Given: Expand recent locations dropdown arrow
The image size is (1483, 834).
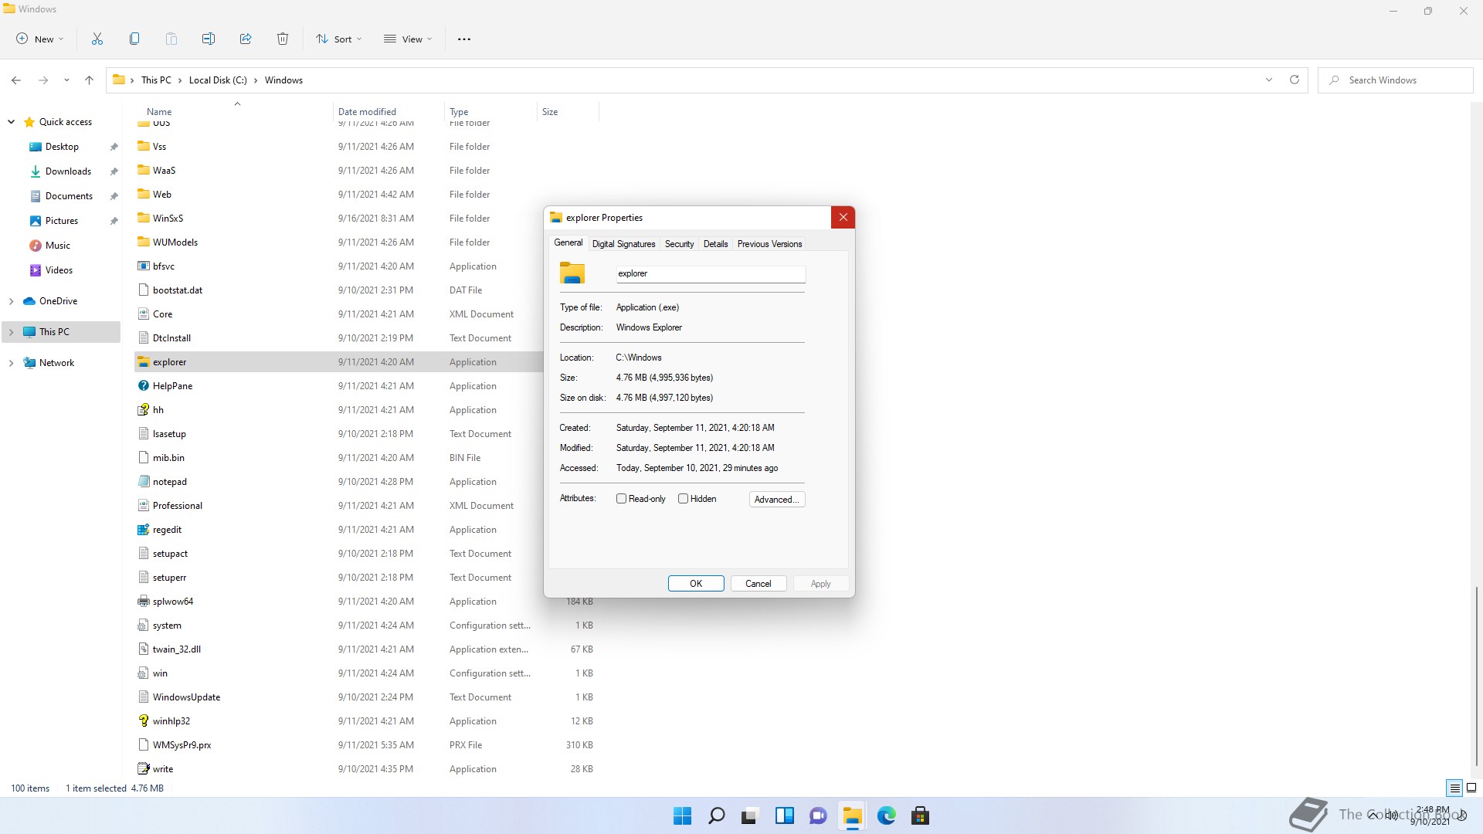Looking at the screenshot, I should tap(66, 80).
